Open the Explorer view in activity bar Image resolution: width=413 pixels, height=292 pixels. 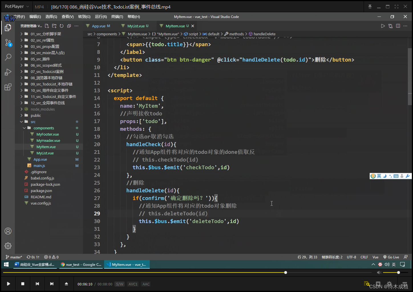coord(8,28)
